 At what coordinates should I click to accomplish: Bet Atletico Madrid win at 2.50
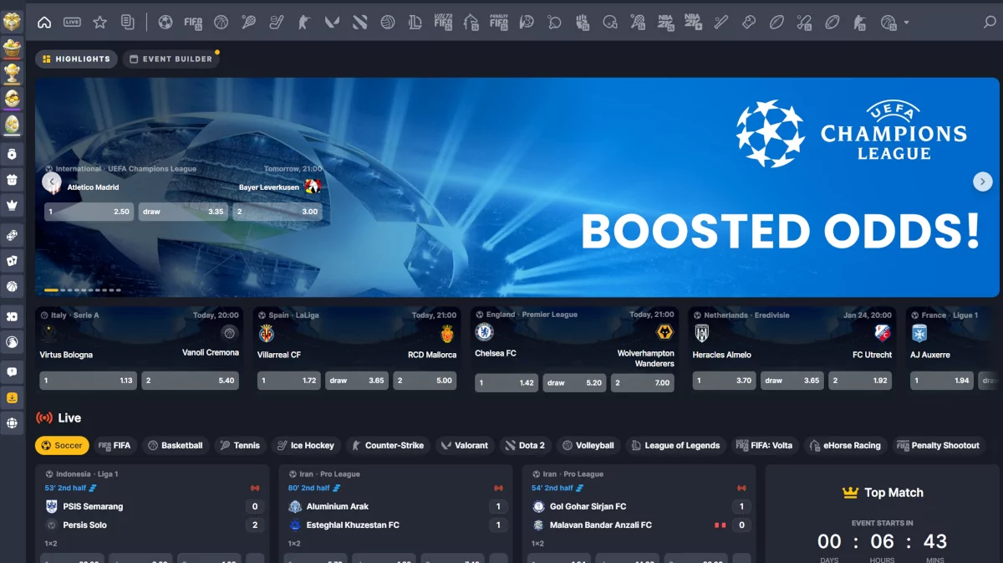click(x=89, y=212)
